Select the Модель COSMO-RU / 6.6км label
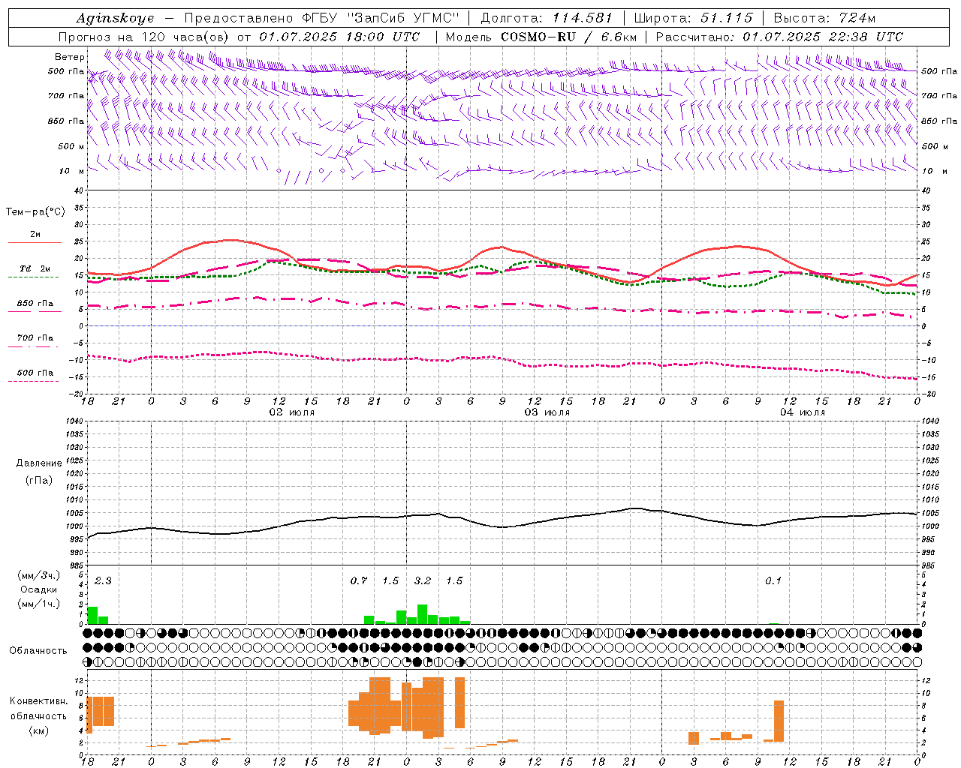 click(541, 37)
